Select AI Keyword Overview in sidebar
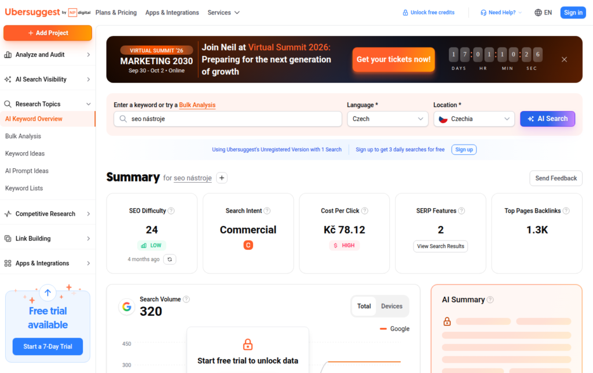Image resolution: width=593 pixels, height=373 pixels. 47,119
